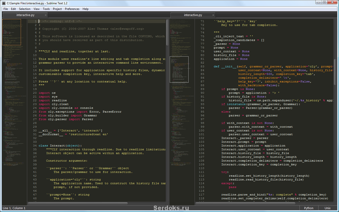
Task: Open the Project menu
Action: tap(57, 9)
